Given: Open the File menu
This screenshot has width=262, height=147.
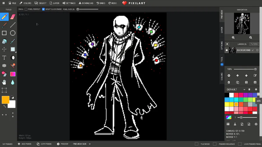Looking at the screenshot, I should [12, 3].
